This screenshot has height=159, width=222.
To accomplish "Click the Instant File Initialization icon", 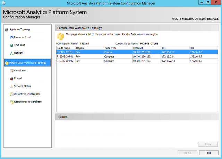I will 11,94.
